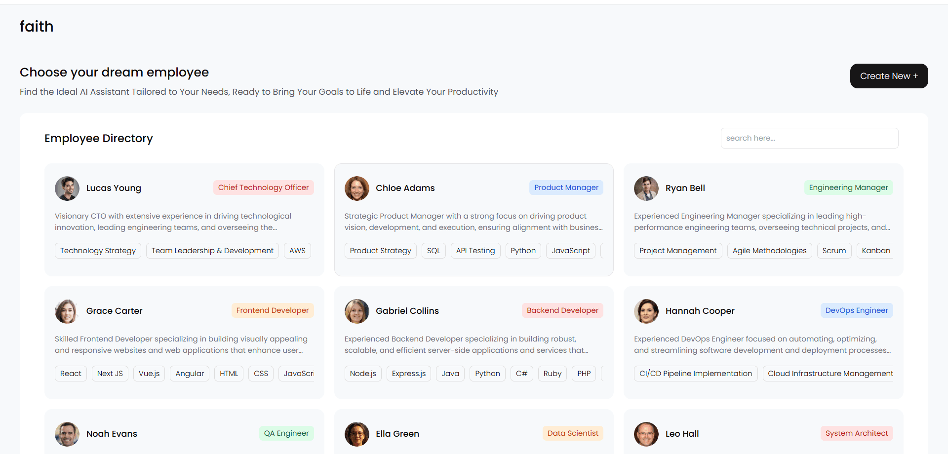Click the Backend Developer badge
Viewport: 948px width, 454px height.
(x=562, y=310)
